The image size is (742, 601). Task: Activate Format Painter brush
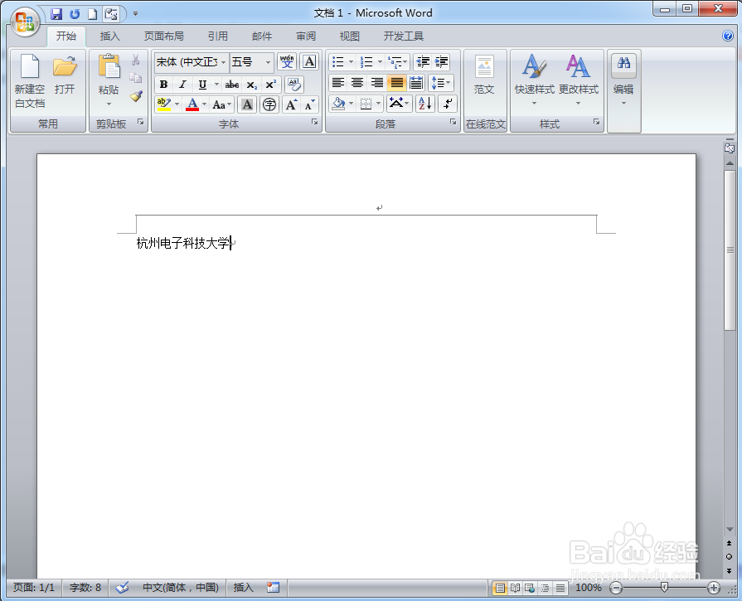tap(136, 96)
